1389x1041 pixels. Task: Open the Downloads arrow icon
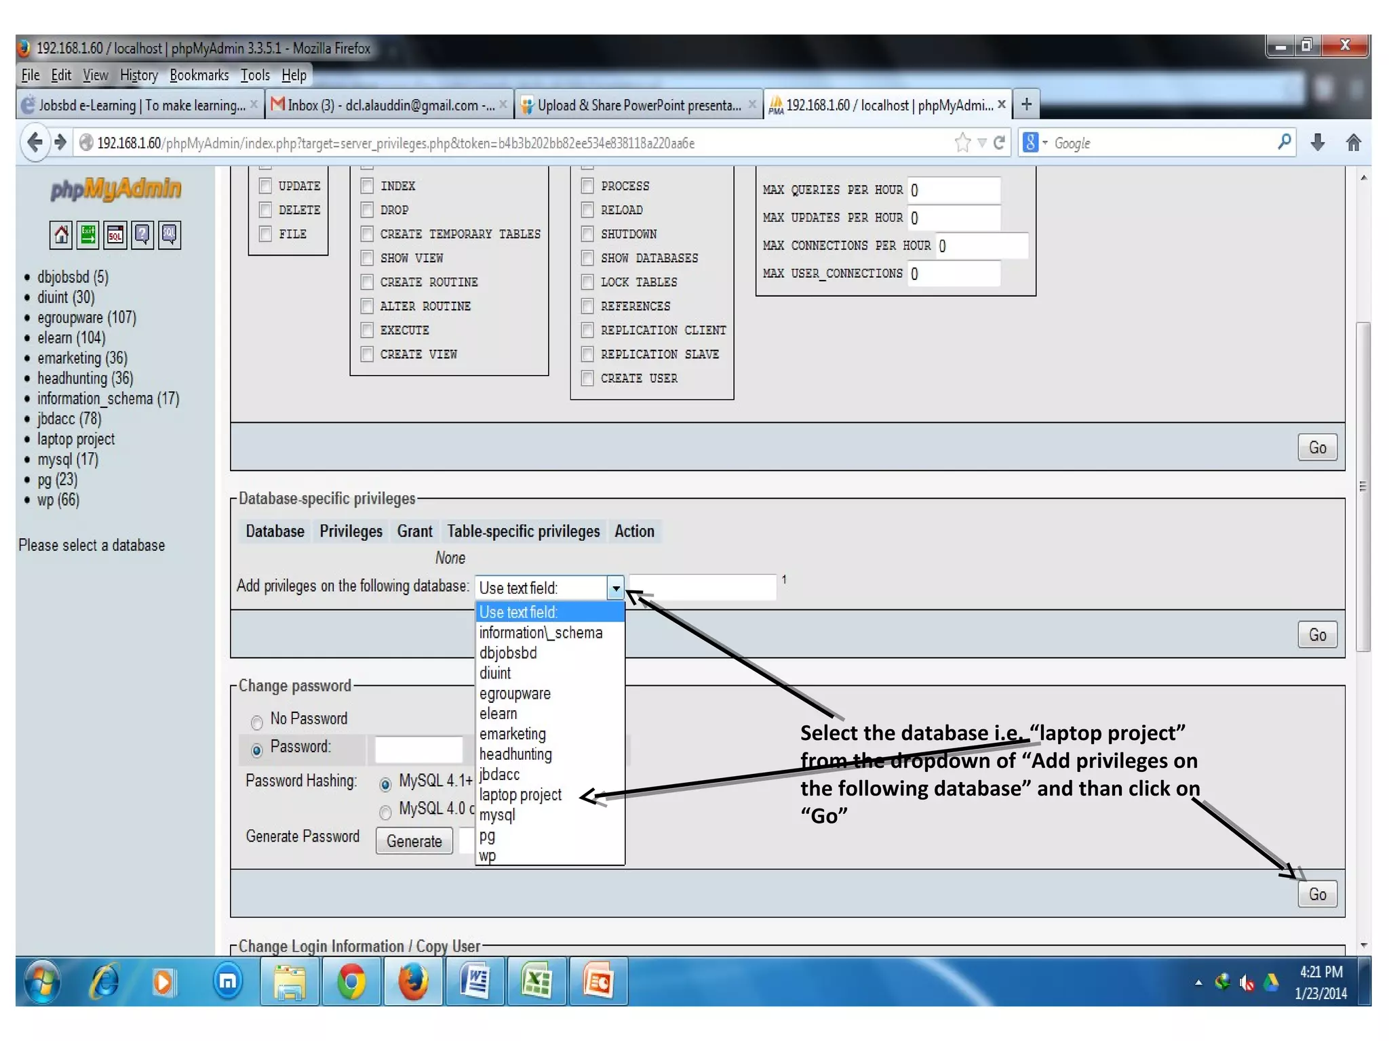pyautogui.click(x=1318, y=142)
